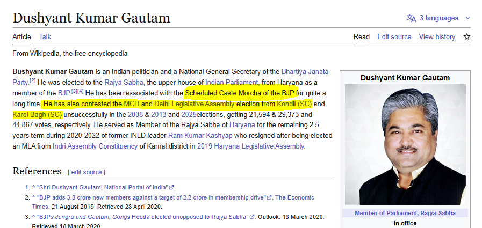Click highlighted 'Scheduled Caste Morcha of the BJP' text
This screenshot has height=228, width=482.
point(240,93)
